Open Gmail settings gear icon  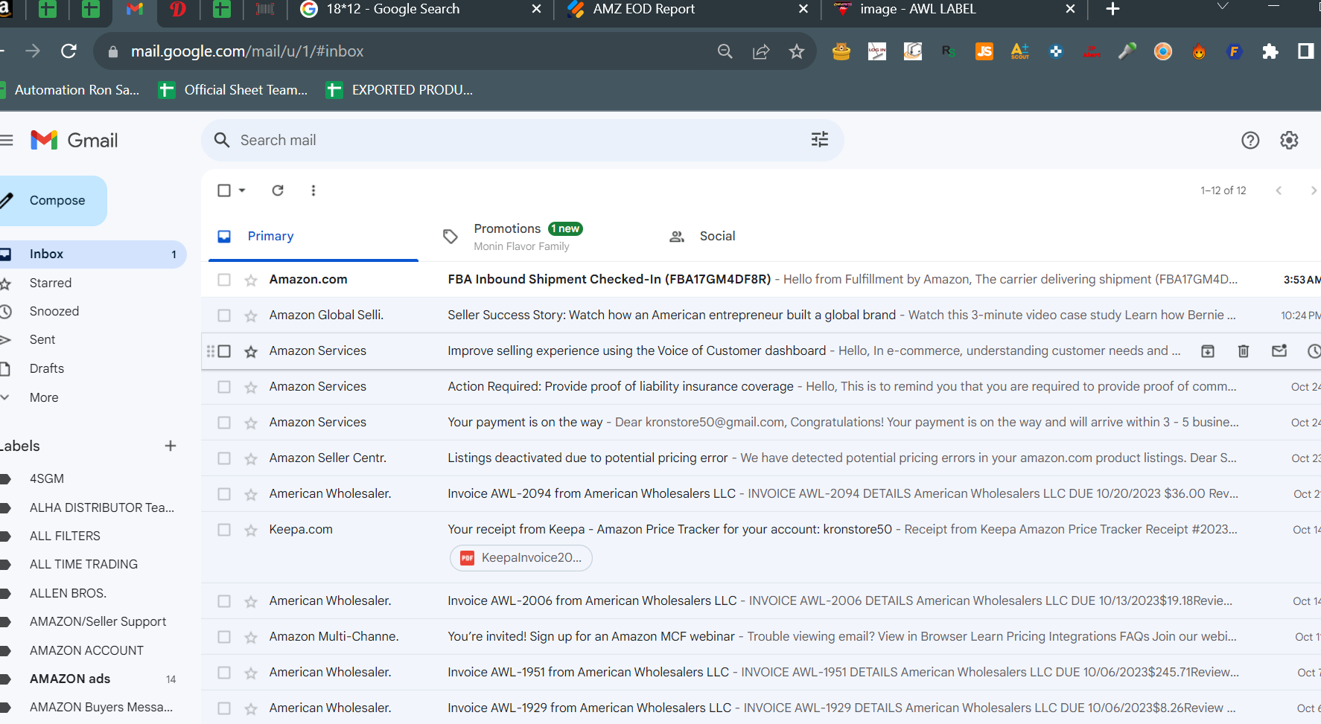point(1289,140)
